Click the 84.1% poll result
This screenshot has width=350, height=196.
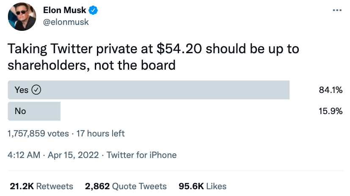tap(331, 90)
